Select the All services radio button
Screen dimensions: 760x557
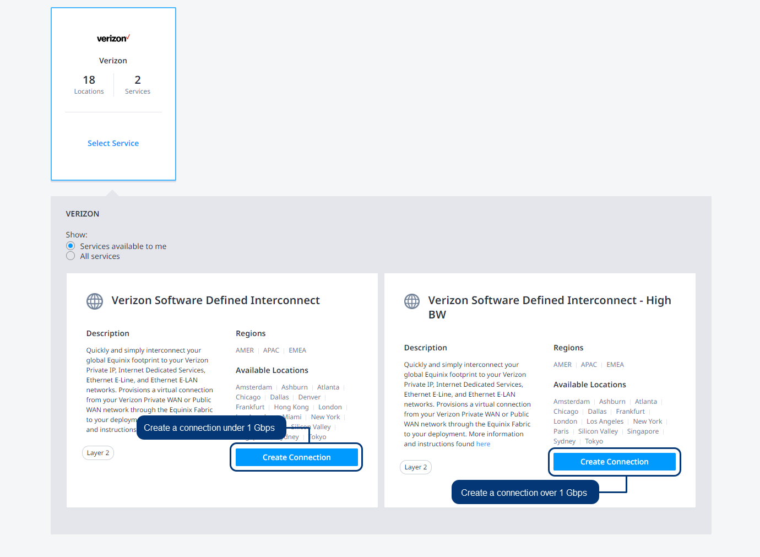[x=70, y=256]
